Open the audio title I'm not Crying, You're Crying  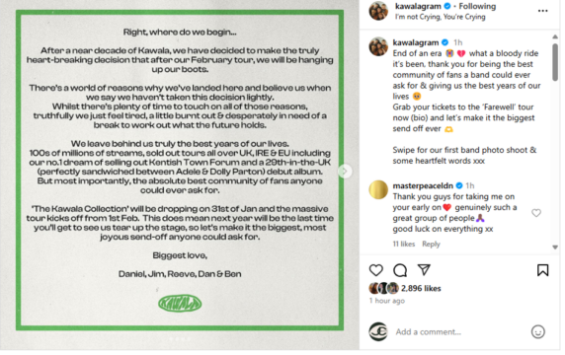pyautogui.click(x=440, y=17)
